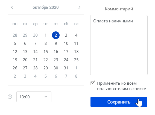This screenshot has width=155, height=115.
Task: Go to previous month with left arrow
Action: (x=12, y=7)
